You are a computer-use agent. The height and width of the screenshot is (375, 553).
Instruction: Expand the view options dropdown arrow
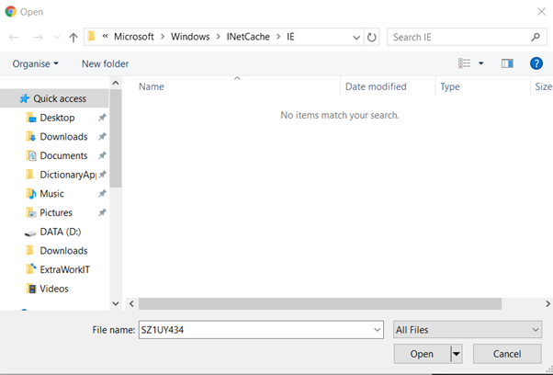480,63
